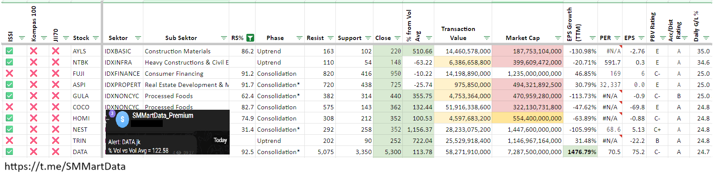Click the Market Cap filter icon

click(558, 38)
